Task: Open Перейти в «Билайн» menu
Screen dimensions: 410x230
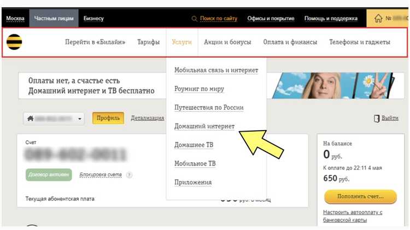Action: click(x=95, y=42)
